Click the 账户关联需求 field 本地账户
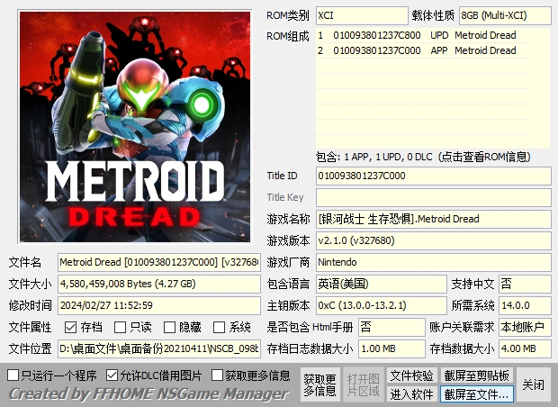The width and height of the screenshot is (558, 407). tap(525, 327)
